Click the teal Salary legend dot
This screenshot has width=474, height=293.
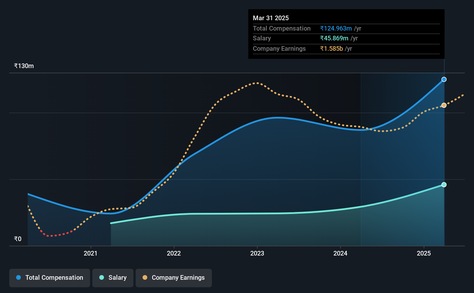pyautogui.click(x=102, y=277)
